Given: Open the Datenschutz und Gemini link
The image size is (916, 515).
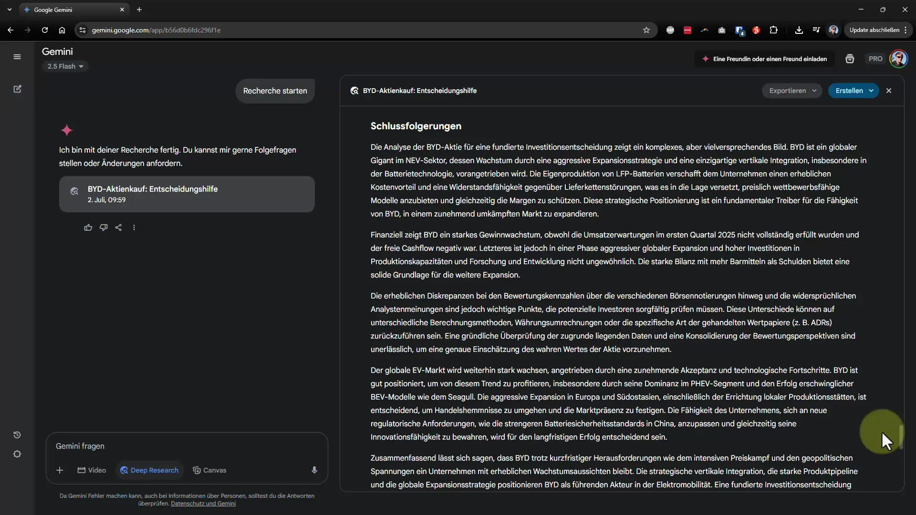Looking at the screenshot, I should (203, 504).
